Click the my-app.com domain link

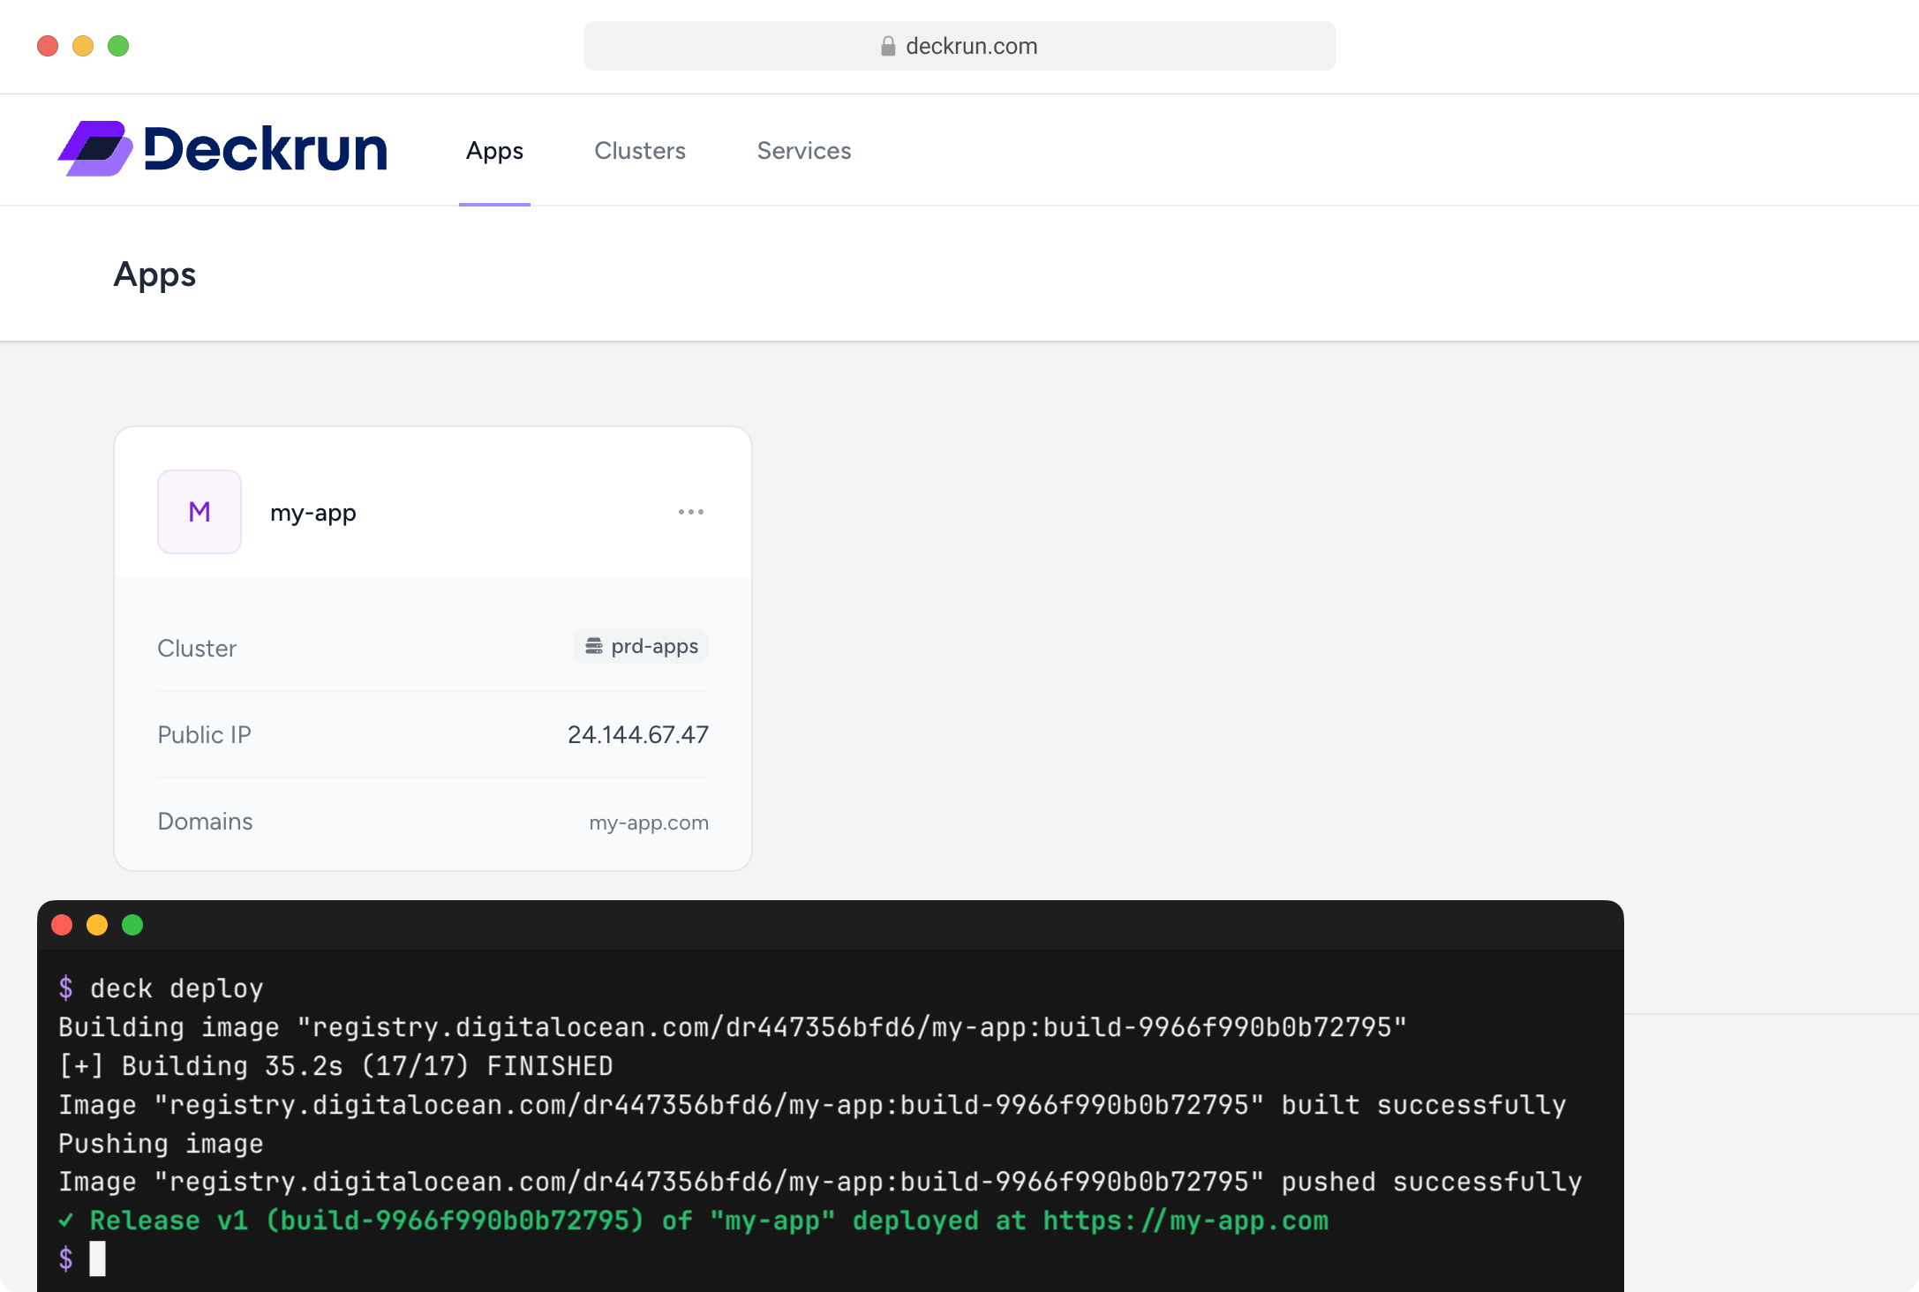click(649, 822)
